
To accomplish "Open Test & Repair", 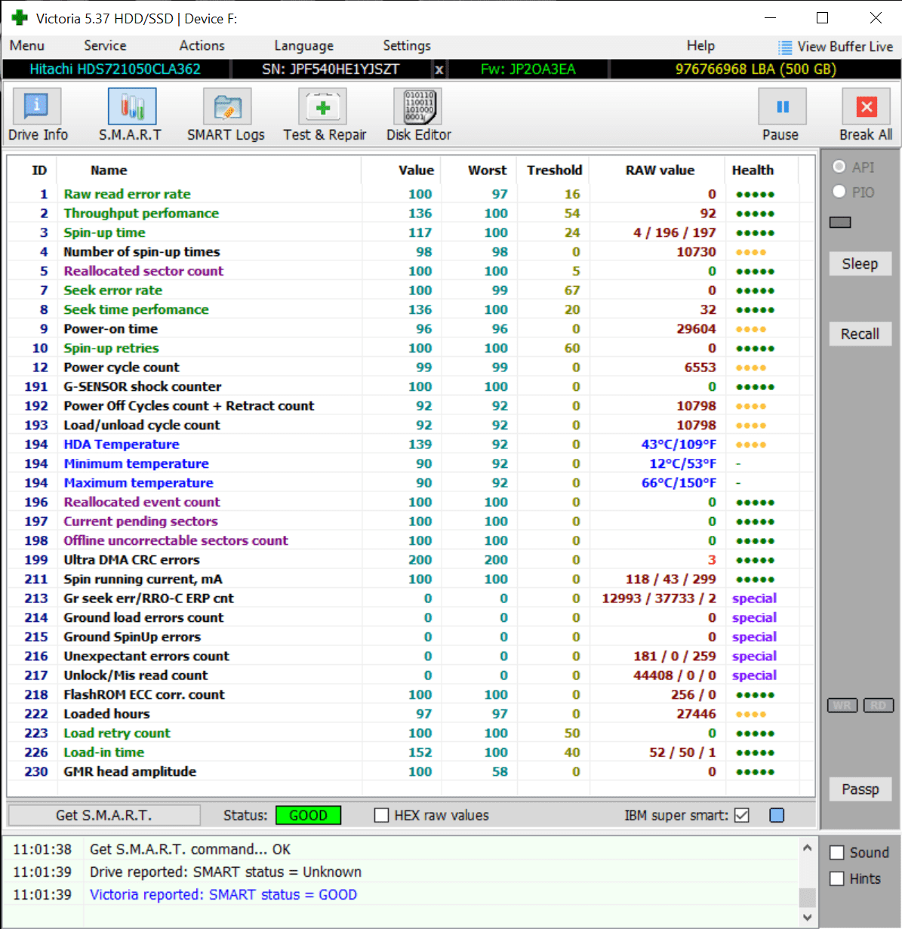I will [x=323, y=107].
